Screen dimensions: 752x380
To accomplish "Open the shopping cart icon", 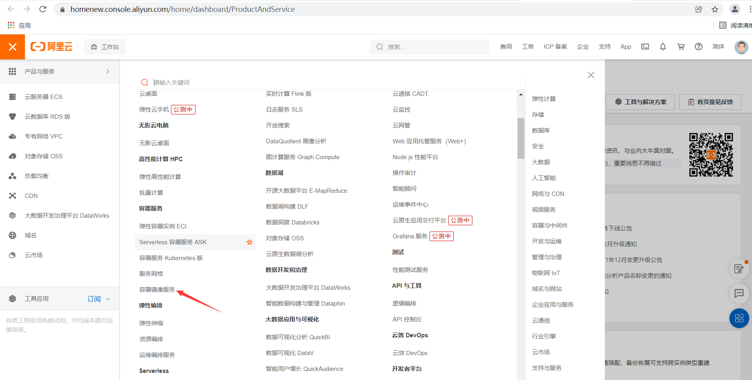I will [681, 47].
